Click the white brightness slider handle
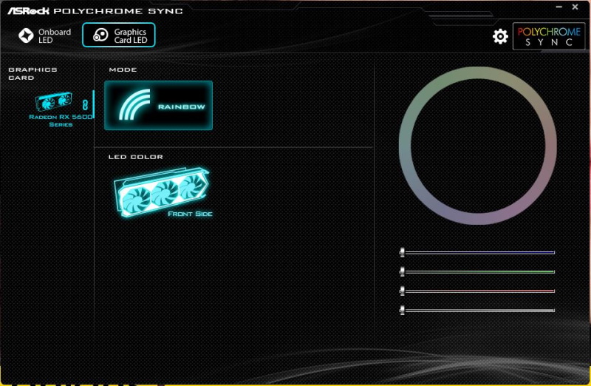 tap(402, 310)
